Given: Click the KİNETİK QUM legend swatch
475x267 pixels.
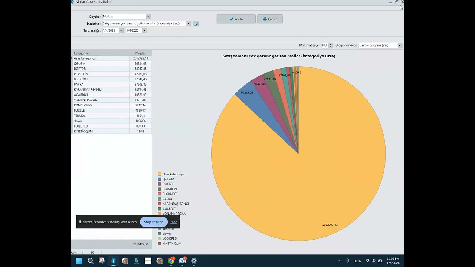Looking at the screenshot, I should coord(160,243).
